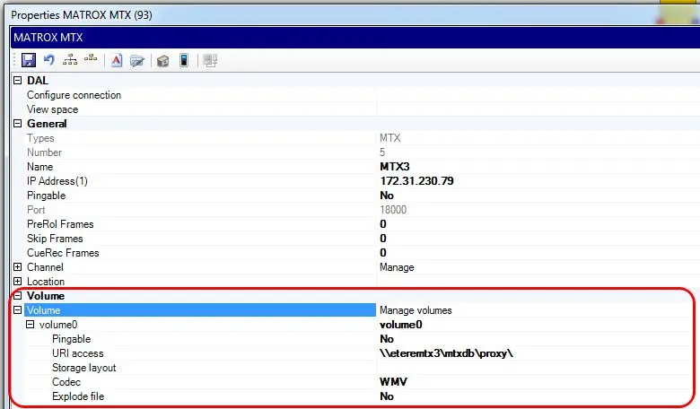The height and width of the screenshot is (409, 700).
Task: Click the second smaller hierarchy toolbar icon
Action: (91, 61)
